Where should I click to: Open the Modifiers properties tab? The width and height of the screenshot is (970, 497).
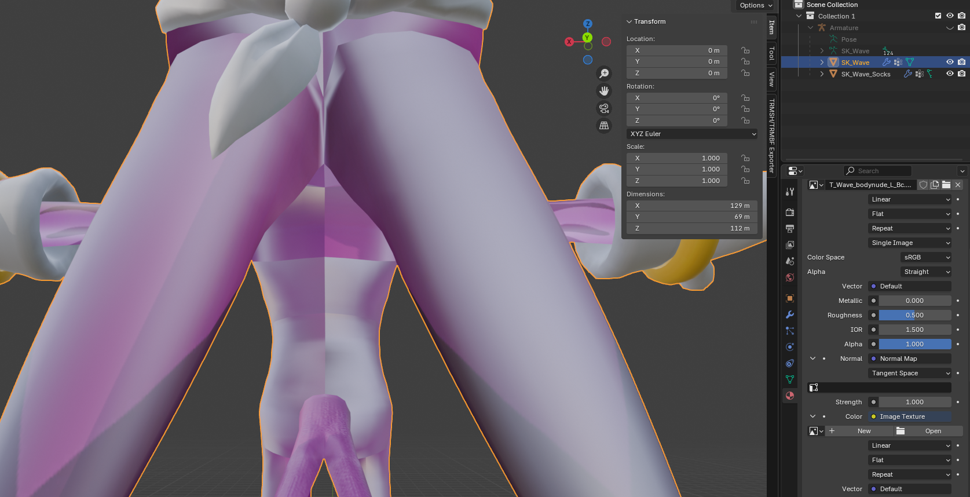coord(790,315)
